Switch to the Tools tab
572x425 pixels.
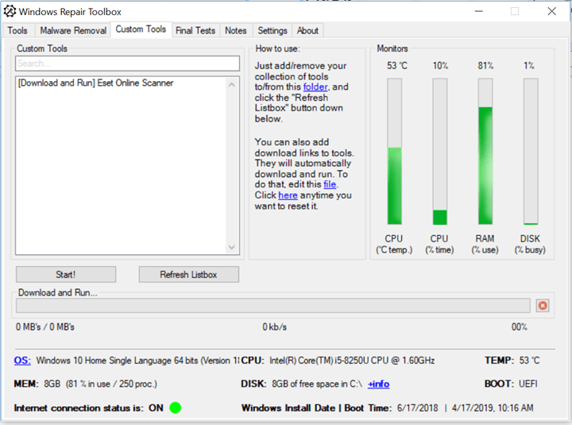tap(17, 30)
